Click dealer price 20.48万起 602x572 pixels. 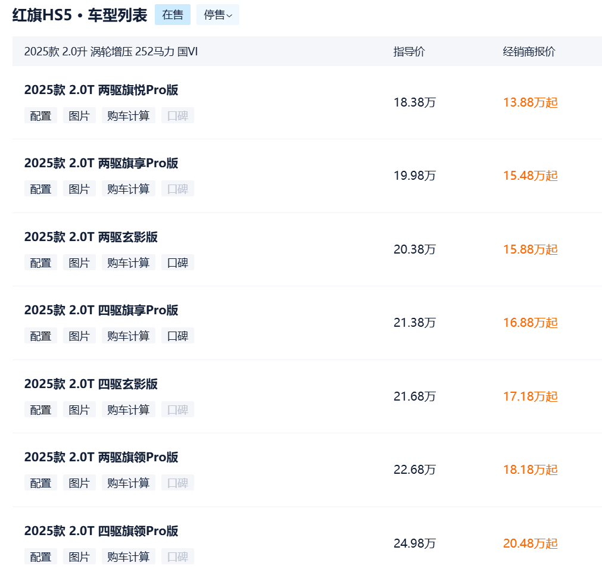coord(530,543)
